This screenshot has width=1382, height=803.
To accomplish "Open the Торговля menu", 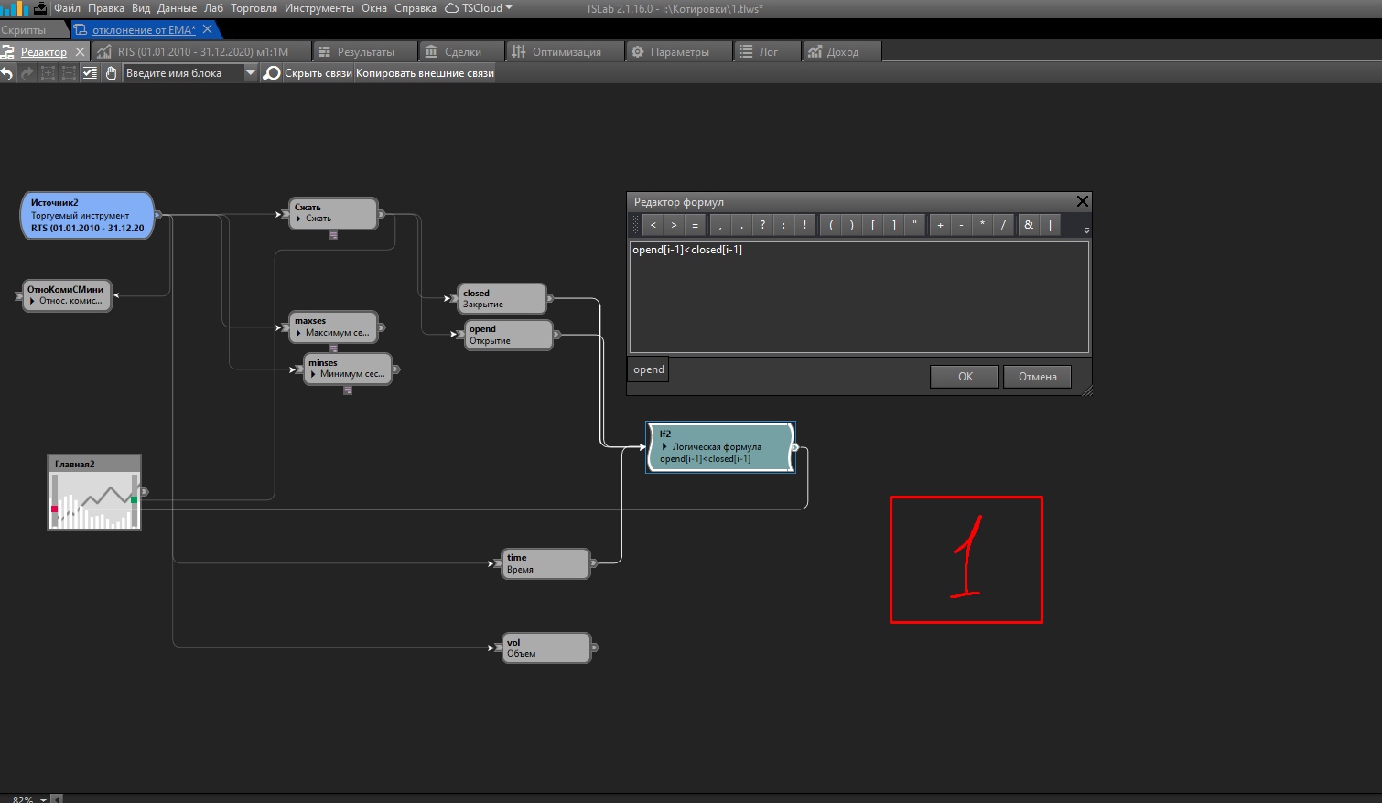I will (254, 8).
